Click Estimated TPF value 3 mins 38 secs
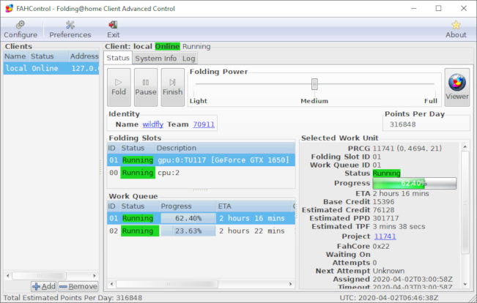This screenshot has height=303, width=477. click(x=399, y=226)
